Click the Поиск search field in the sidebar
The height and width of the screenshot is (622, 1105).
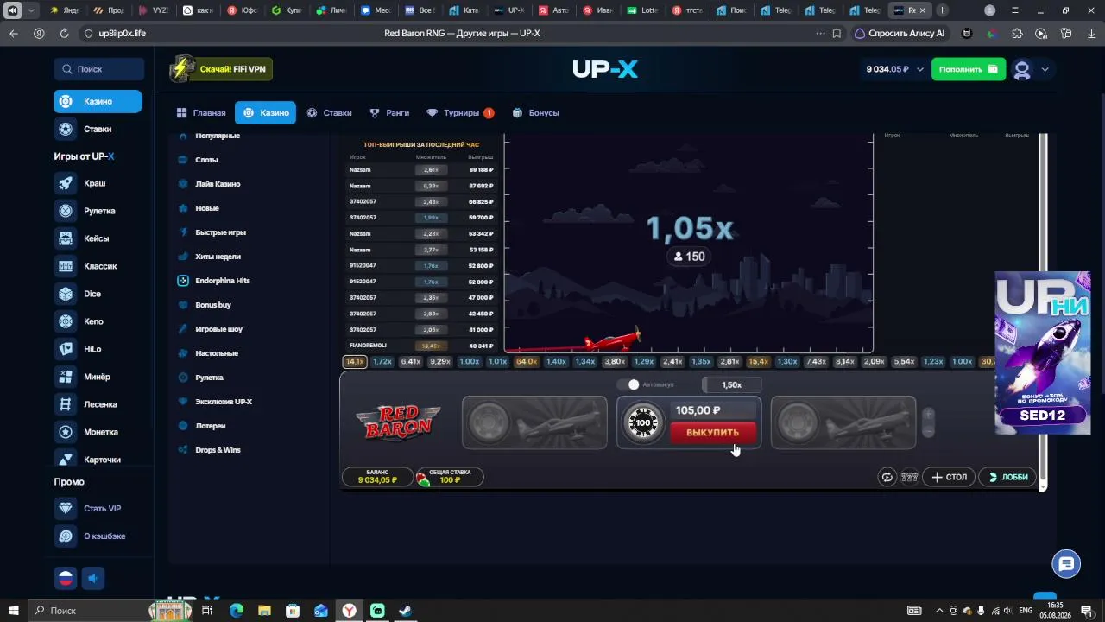coord(99,69)
